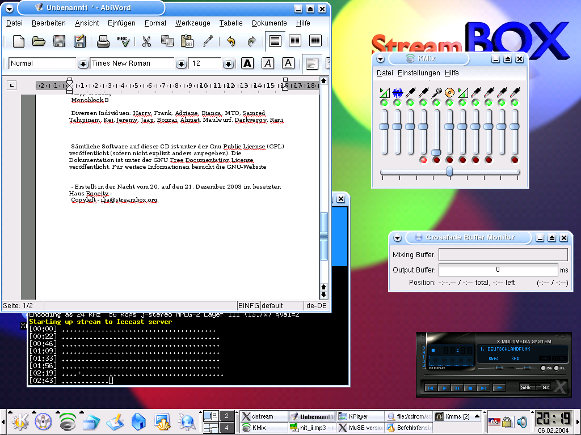Apply bold with the A button

pos(247,63)
